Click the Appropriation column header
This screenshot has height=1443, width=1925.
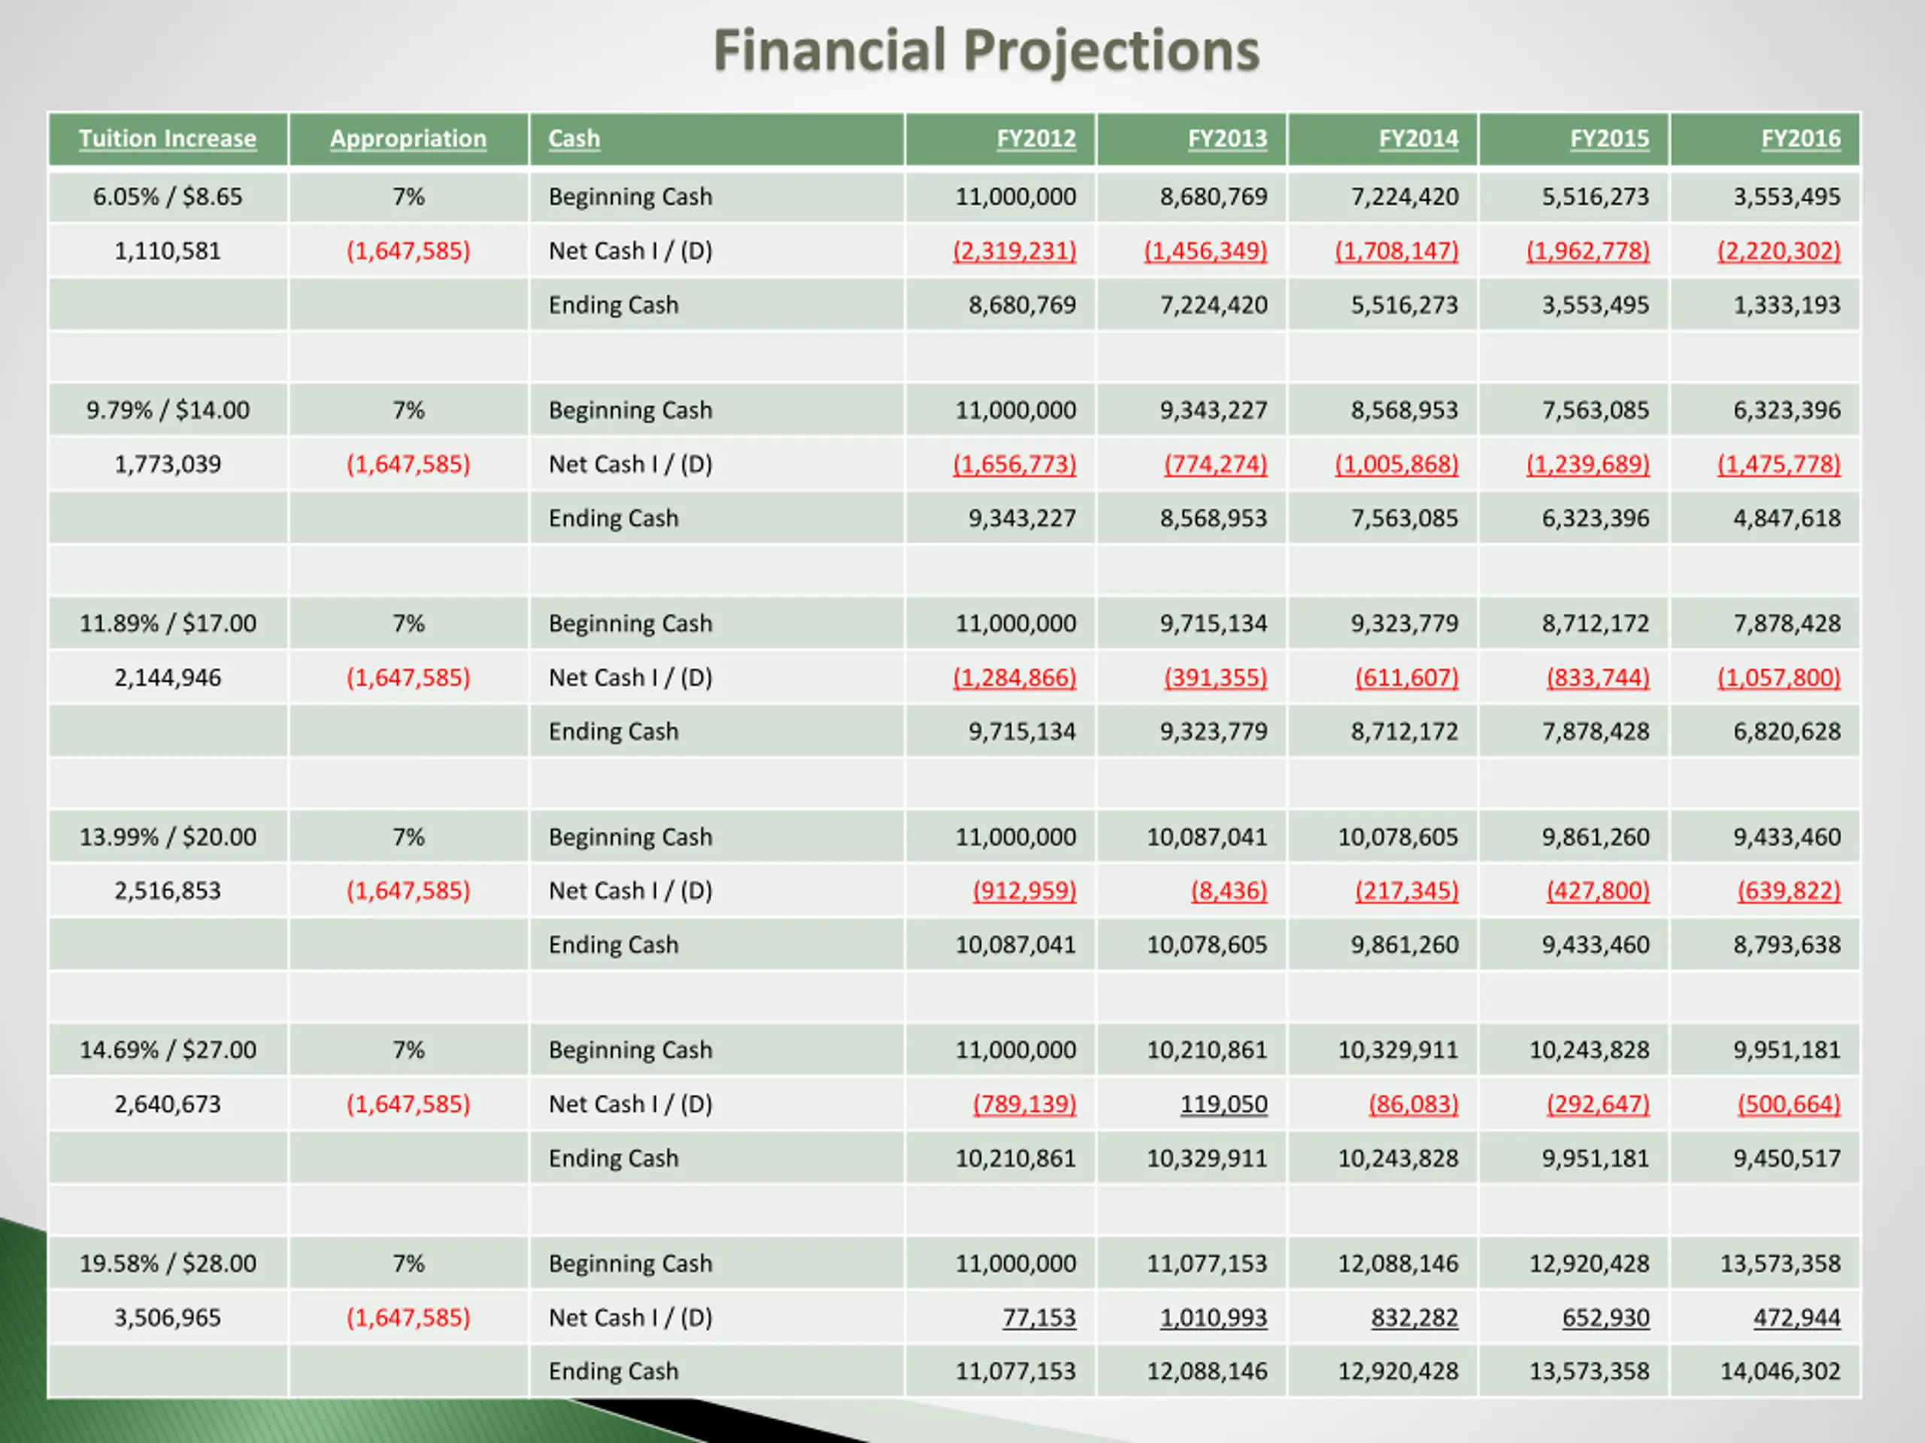tap(408, 139)
